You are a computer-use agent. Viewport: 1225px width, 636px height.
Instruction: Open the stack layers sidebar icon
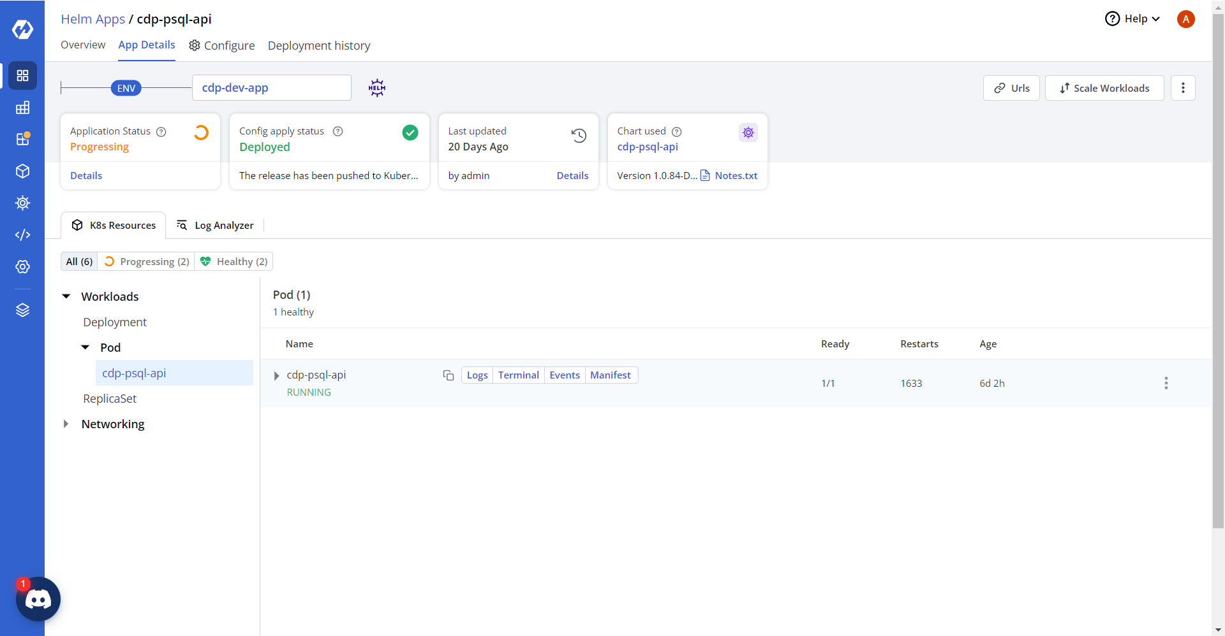[22, 310]
